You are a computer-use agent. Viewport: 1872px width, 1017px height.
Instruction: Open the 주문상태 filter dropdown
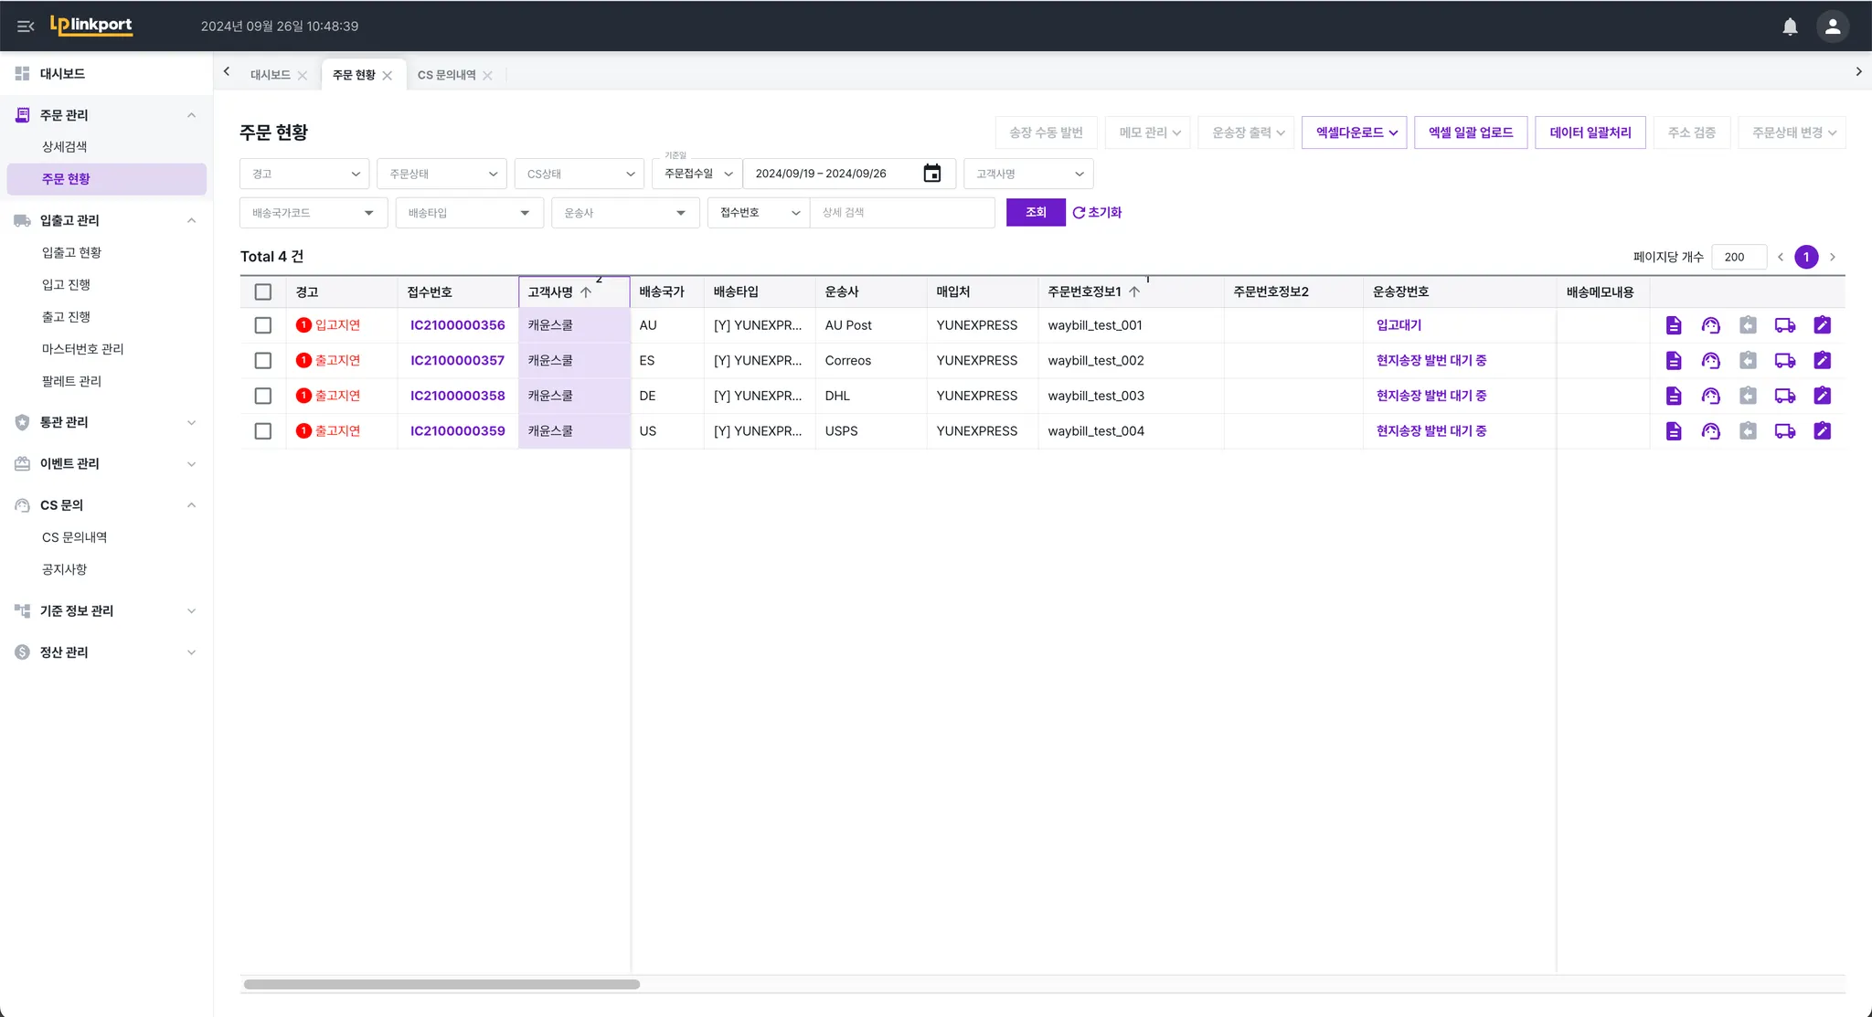pyautogui.click(x=441, y=174)
